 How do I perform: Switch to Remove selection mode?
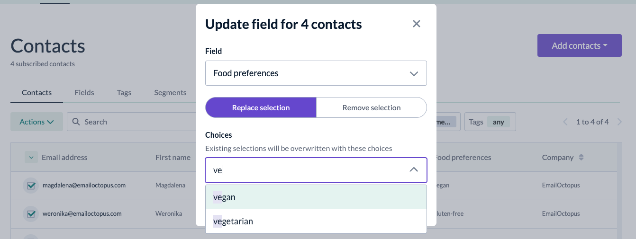(372, 107)
